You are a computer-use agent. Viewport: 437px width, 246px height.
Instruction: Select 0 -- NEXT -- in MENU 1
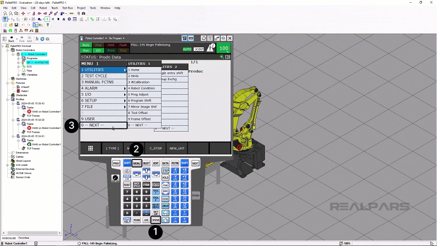pyautogui.click(x=103, y=125)
